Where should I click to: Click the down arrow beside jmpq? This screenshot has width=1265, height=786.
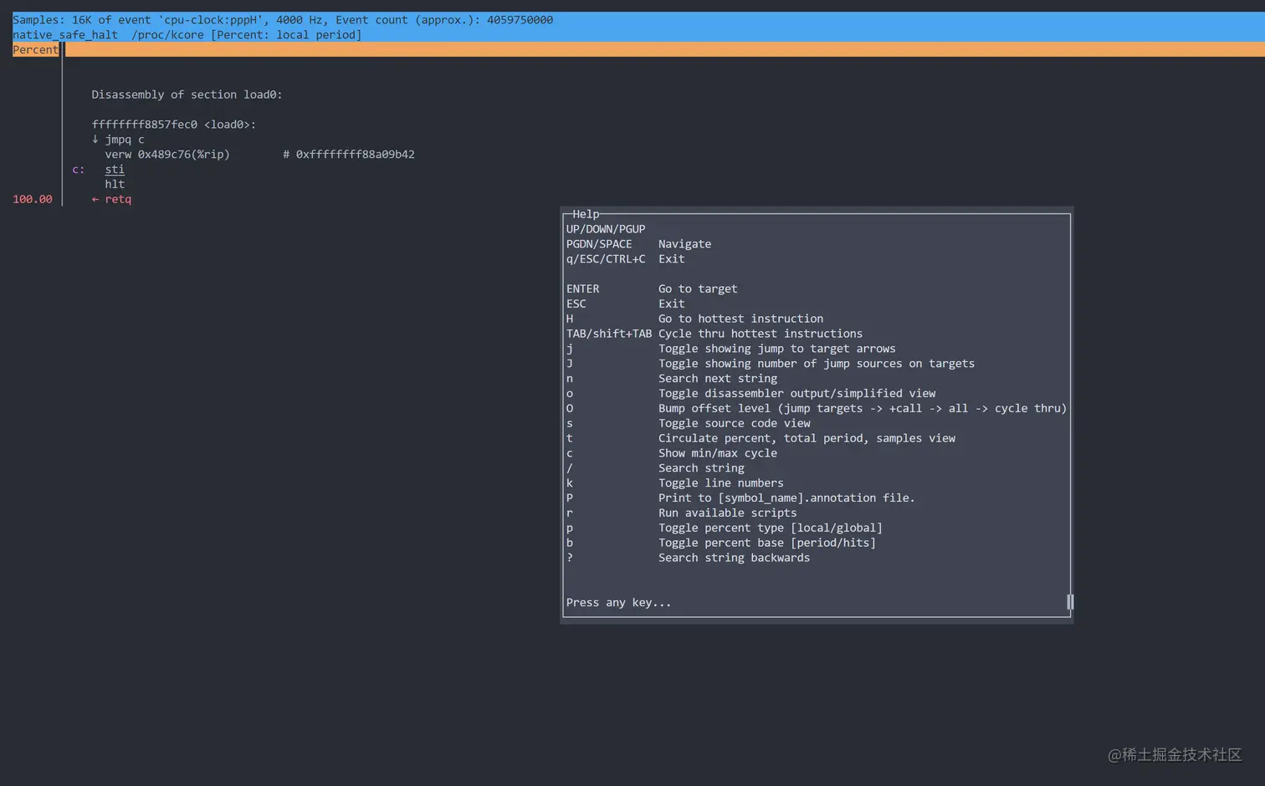click(x=95, y=140)
